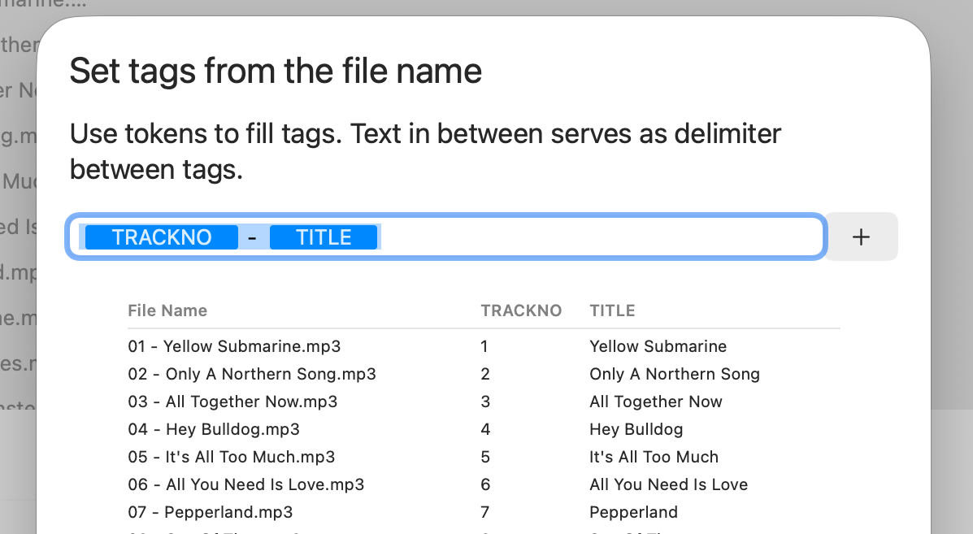Click title cell 'All Together Now'

click(x=656, y=402)
